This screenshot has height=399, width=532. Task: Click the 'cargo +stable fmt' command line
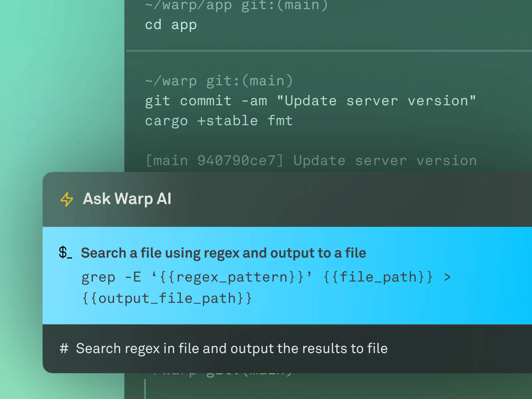pyautogui.click(x=219, y=120)
